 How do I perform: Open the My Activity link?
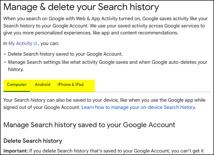[20, 43]
